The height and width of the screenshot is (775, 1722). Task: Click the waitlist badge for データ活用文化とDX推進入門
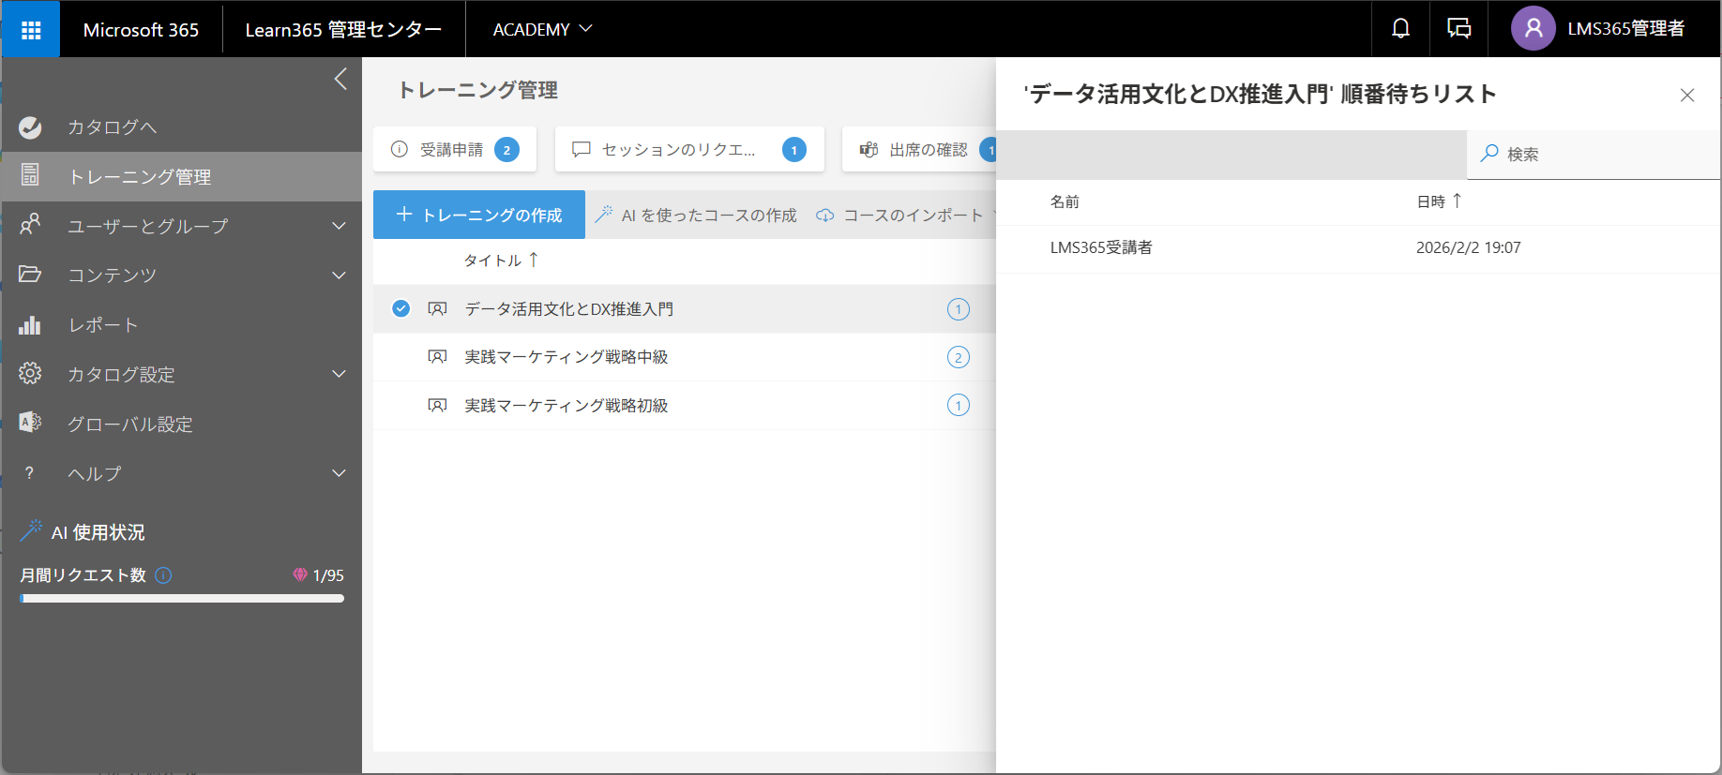959,309
